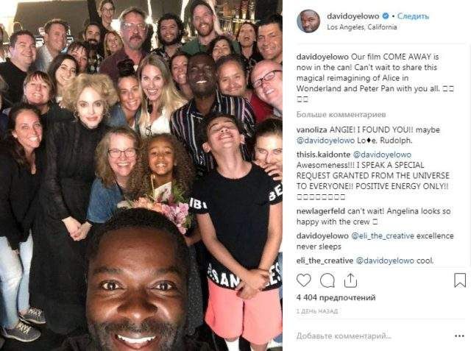Screen dimensions: 471x351
Task: Open thisis.kaidonte commenter profile
Action: pos(323,155)
